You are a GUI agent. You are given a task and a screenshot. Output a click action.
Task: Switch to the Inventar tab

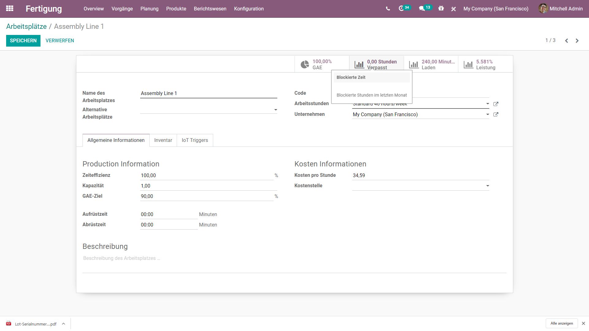163,140
